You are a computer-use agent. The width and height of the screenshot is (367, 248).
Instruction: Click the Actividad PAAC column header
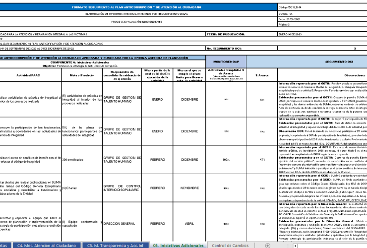[x=30, y=75]
